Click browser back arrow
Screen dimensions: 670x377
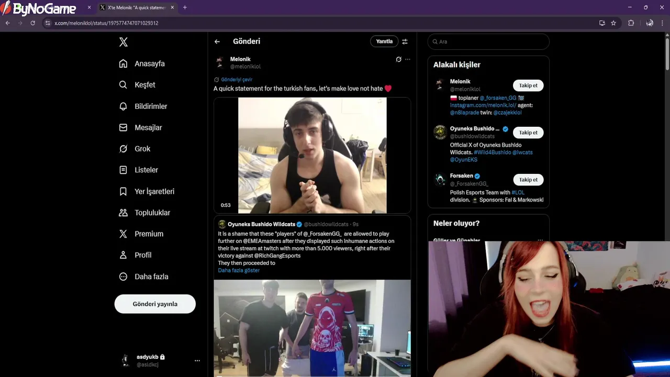coord(7,23)
